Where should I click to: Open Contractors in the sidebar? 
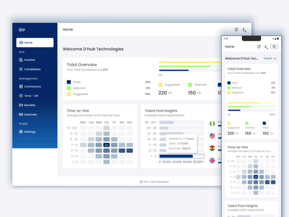tap(30, 87)
